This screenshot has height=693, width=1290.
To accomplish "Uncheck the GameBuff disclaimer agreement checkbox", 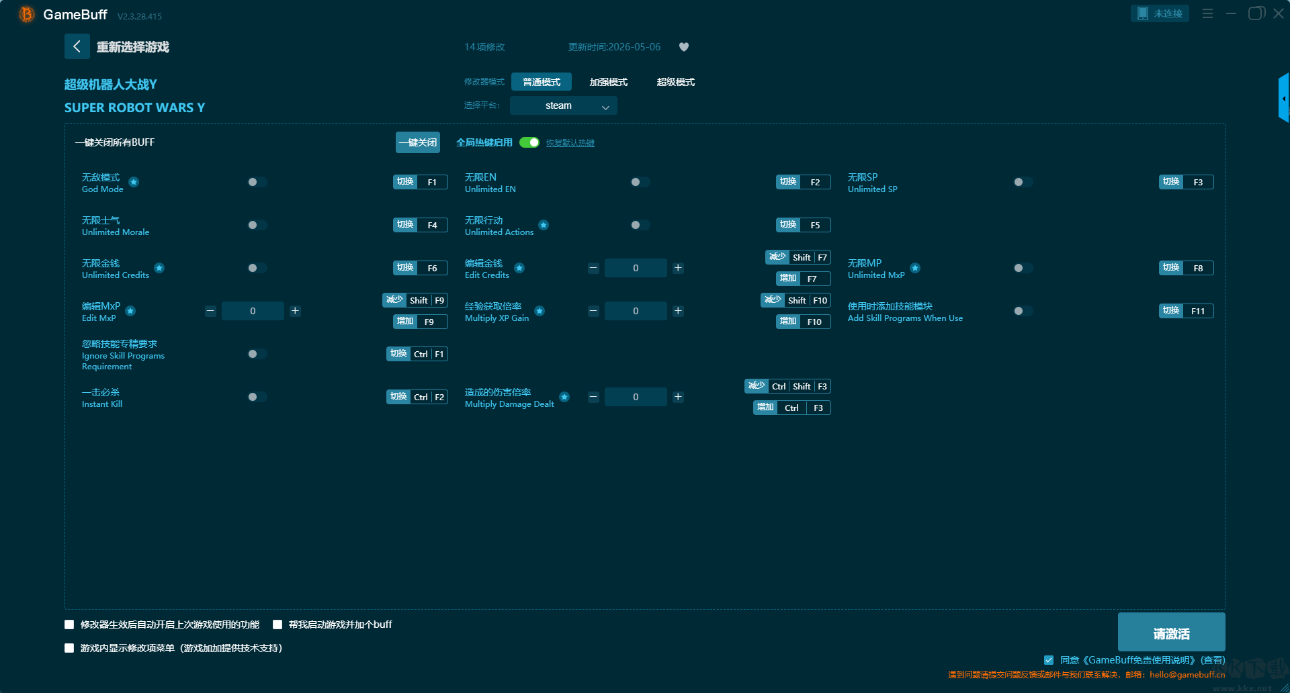I will point(1049,660).
